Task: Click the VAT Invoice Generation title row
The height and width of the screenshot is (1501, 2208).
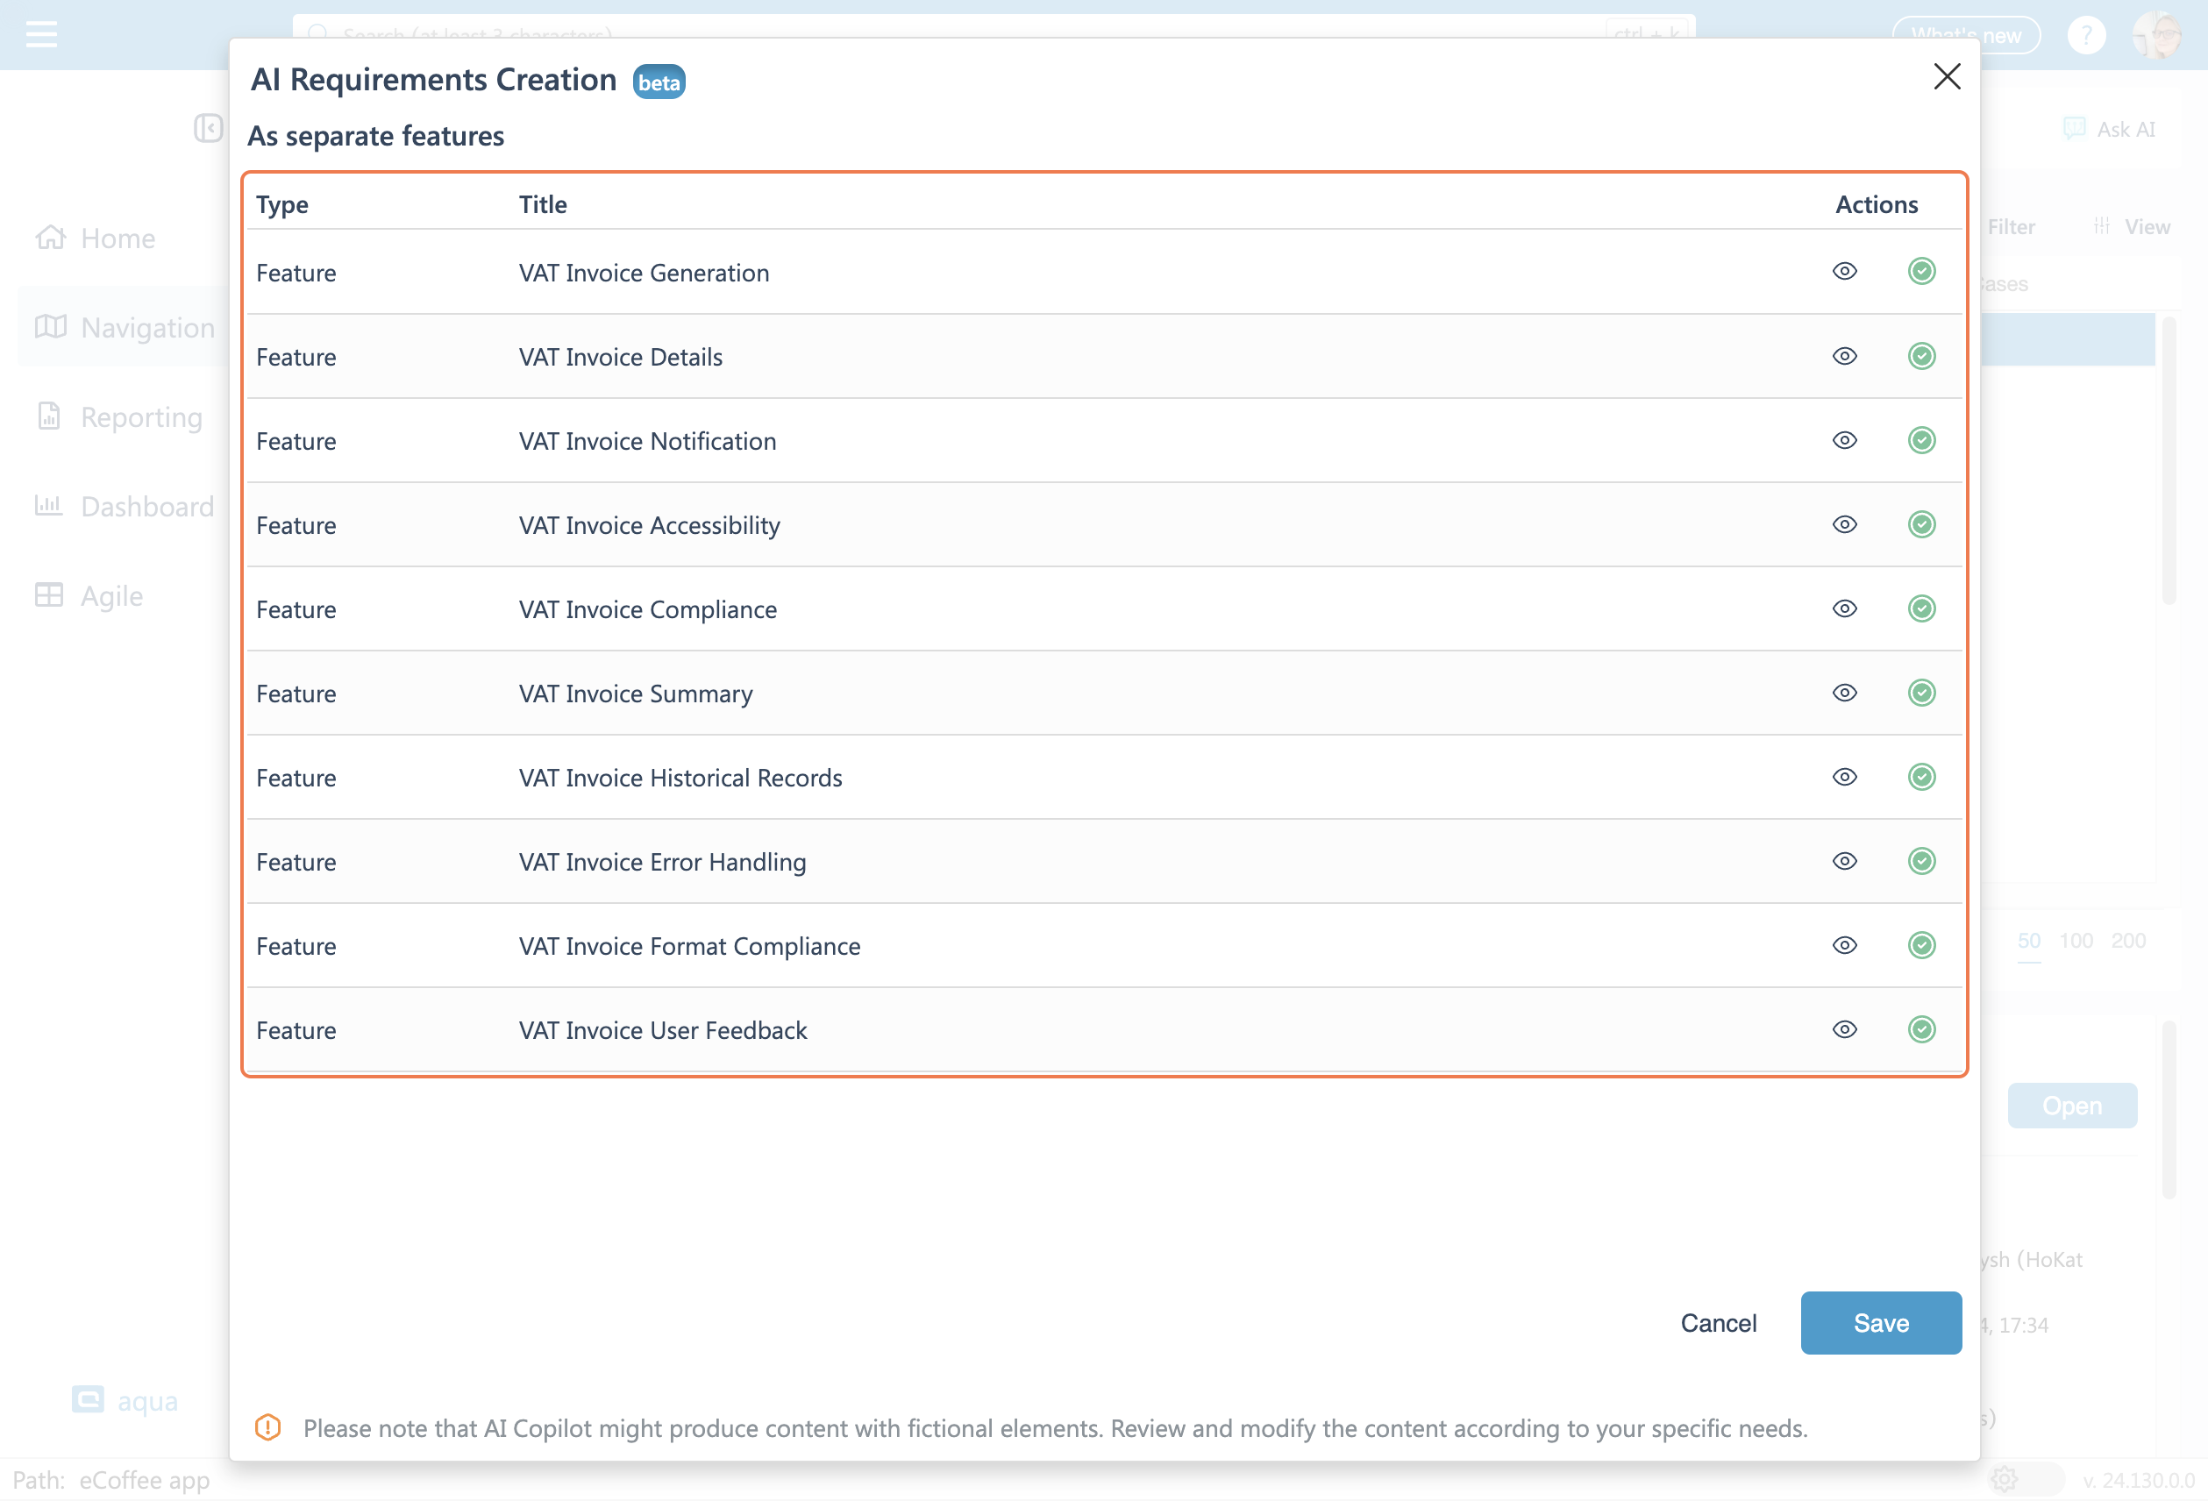Action: coord(644,273)
